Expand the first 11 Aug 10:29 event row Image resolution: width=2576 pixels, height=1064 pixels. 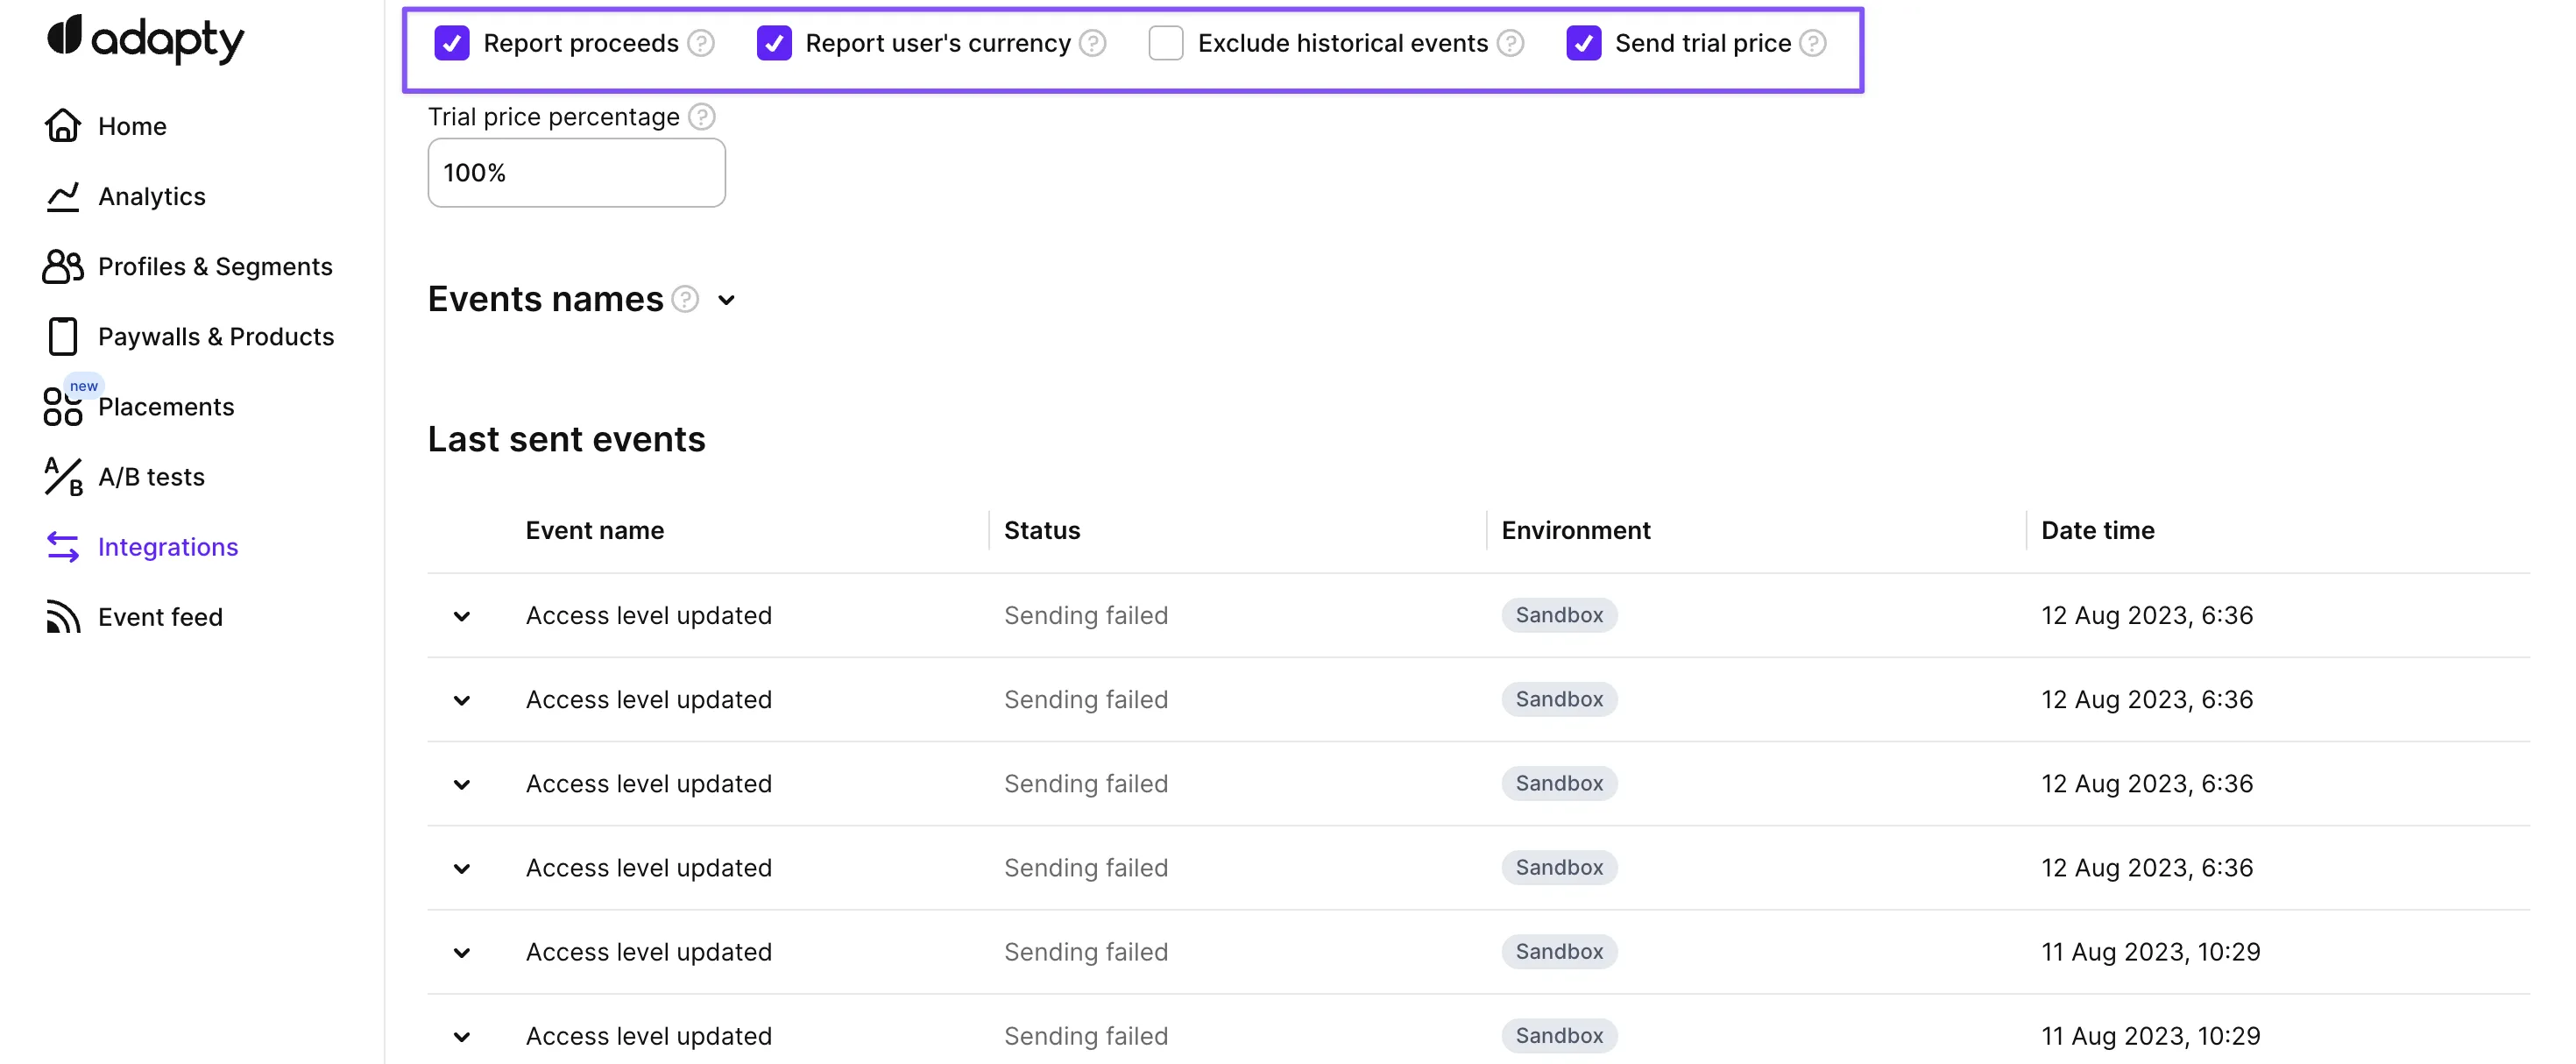point(462,952)
